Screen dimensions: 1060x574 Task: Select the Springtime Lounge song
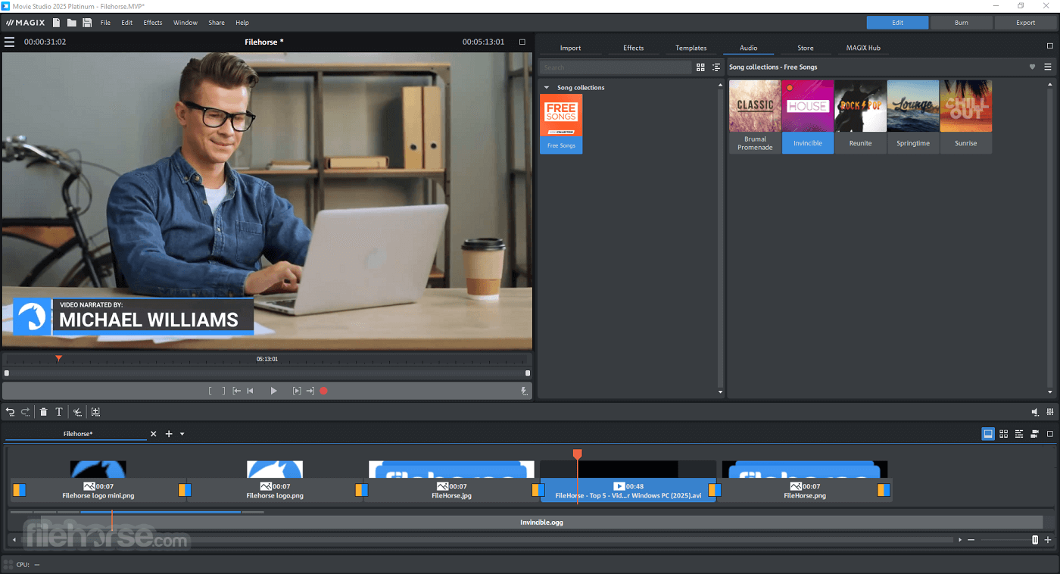pyautogui.click(x=913, y=117)
